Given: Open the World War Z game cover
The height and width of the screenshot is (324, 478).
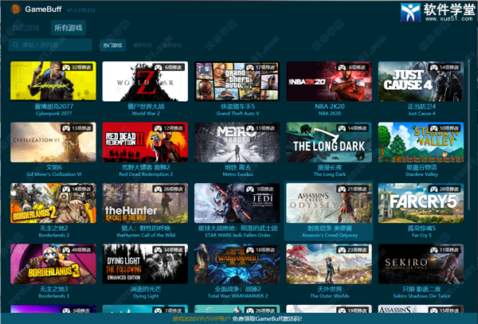Looking at the screenshot, I should tap(145, 81).
